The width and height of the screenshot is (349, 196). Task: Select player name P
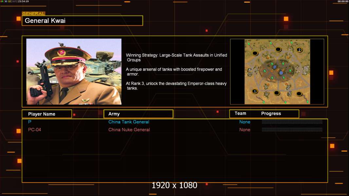[29, 122]
